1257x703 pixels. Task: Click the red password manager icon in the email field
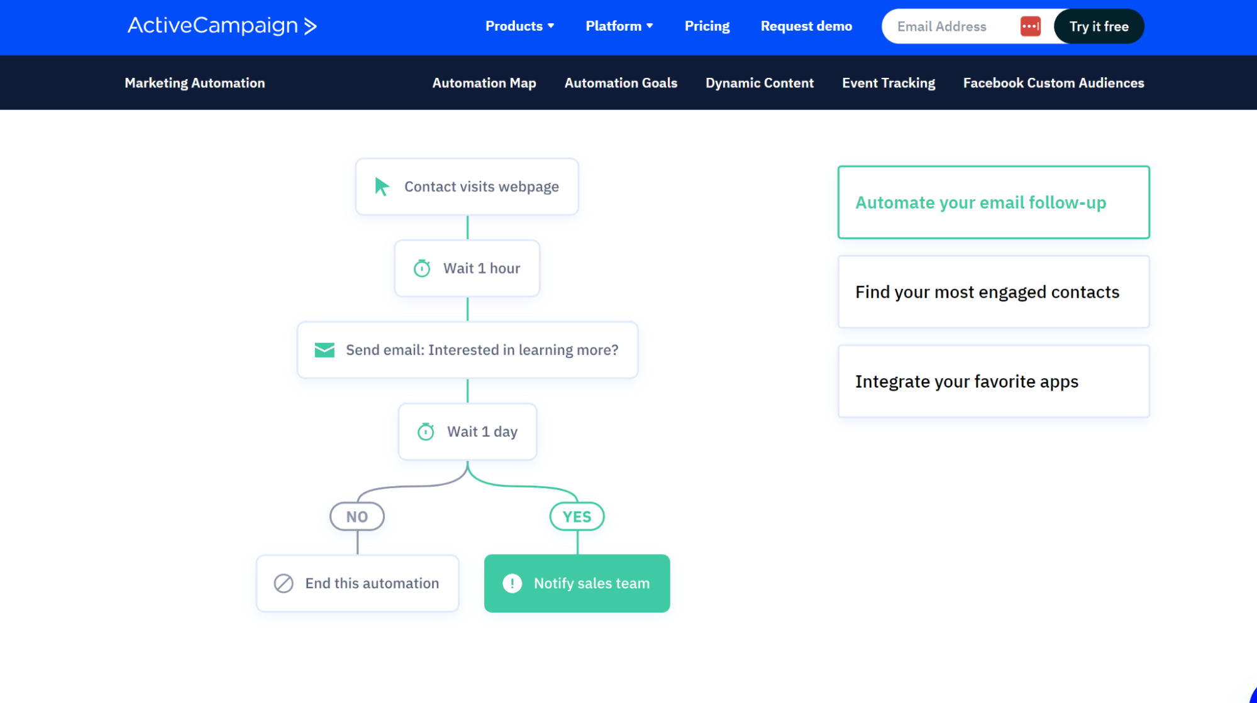pyautogui.click(x=1030, y=26)
